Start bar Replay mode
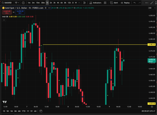 coord(125,3)
